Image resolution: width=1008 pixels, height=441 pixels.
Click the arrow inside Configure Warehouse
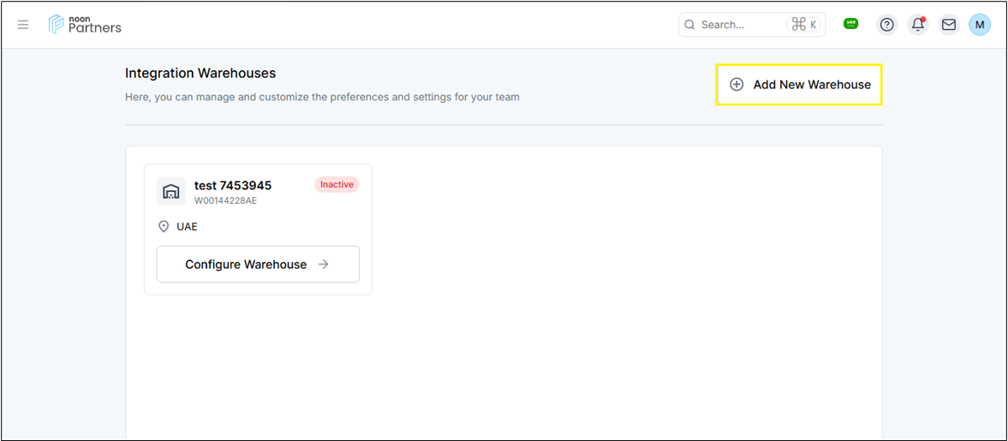pos(324,265)
